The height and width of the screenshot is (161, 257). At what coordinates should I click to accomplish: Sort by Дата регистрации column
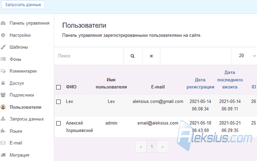[x=200, y=83]
